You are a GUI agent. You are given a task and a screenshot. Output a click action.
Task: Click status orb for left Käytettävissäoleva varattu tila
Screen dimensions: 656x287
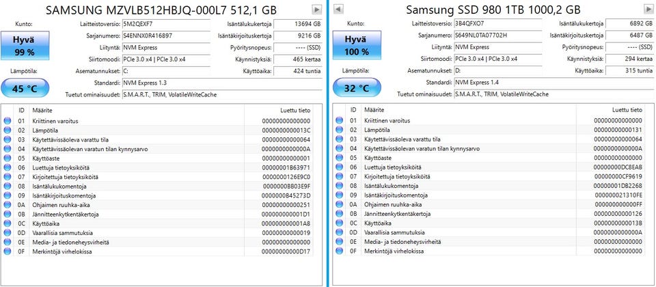coord(7,139)
